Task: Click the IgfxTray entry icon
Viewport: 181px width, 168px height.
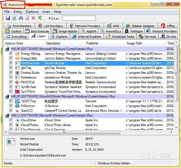Action: pos(17,68)
